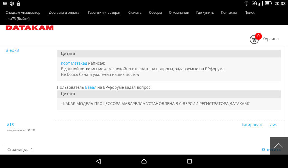The height and width of the screenshot is (168, 288).
Task: Go to Контакты page
Action: [x=229, y=13]
